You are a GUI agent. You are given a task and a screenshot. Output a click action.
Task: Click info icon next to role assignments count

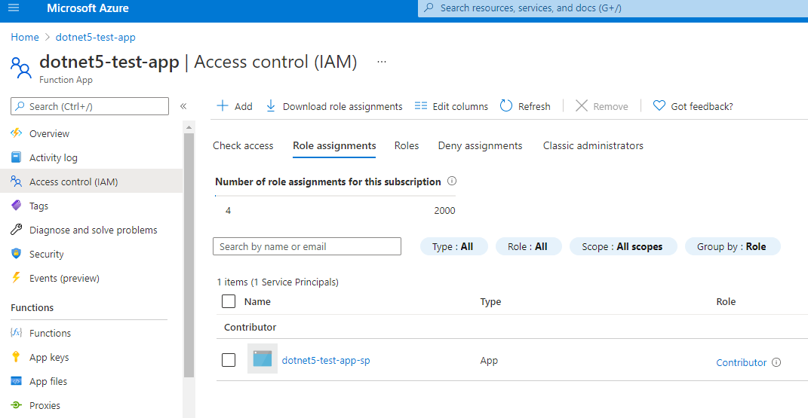[452, 181]
